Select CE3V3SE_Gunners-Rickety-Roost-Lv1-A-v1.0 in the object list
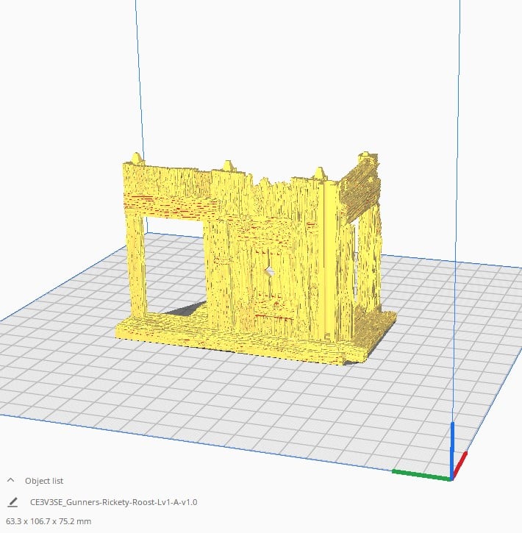Viewport: 522px width, 533px height. pyautogui.click(x=113, y=502)
